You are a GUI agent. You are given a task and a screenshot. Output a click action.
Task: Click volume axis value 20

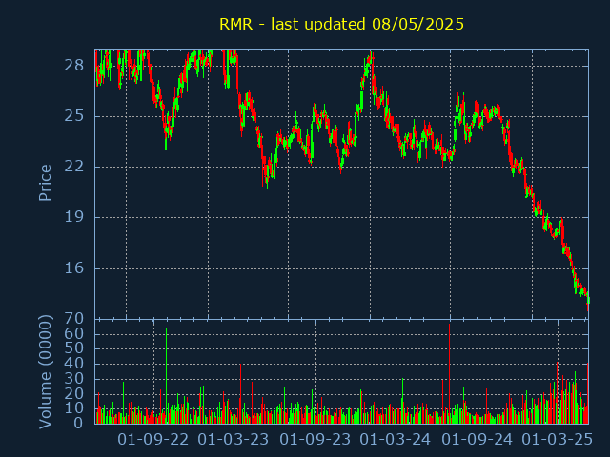[x=74, y=393]
